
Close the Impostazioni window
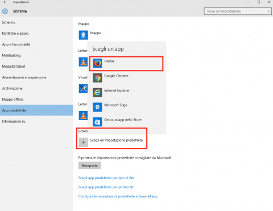click(269, 2)
